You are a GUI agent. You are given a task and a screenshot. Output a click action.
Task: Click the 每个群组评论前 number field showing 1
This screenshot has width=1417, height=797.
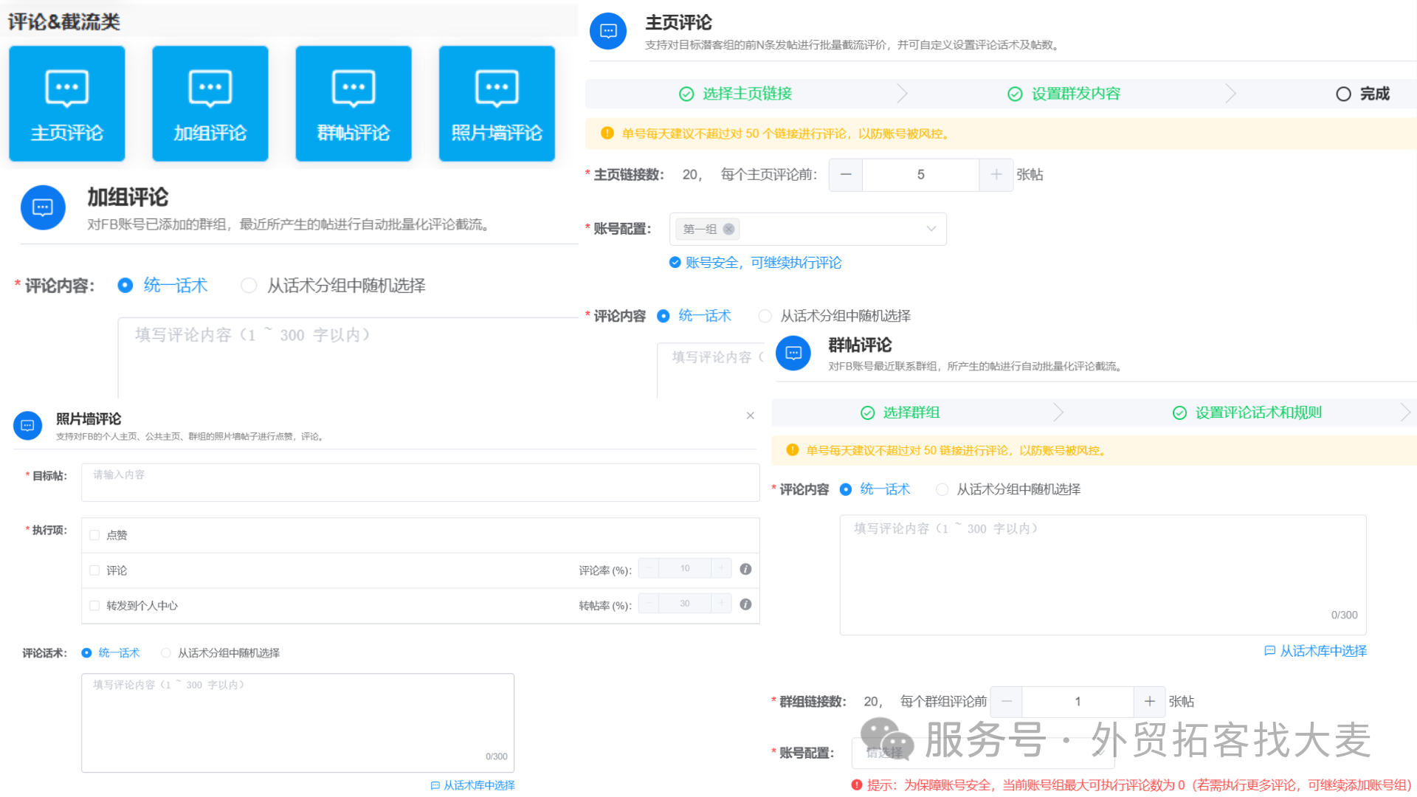[1078, 701]
